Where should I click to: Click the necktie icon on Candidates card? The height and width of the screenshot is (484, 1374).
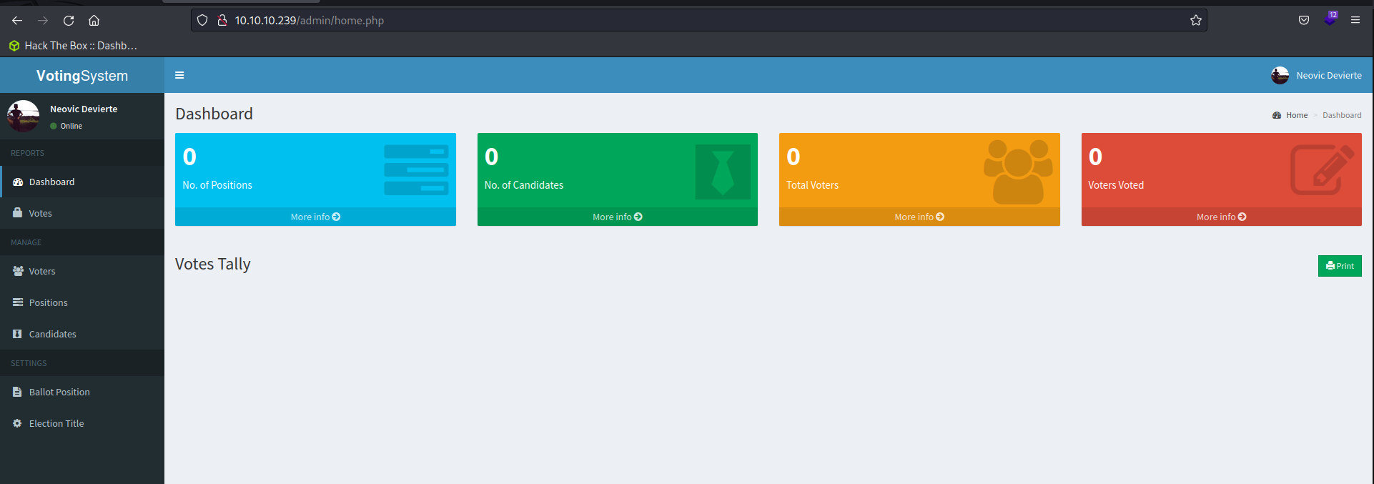(x=723, y=172)
